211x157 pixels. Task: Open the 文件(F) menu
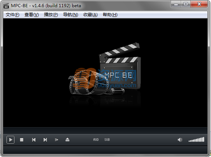(12, 15)
